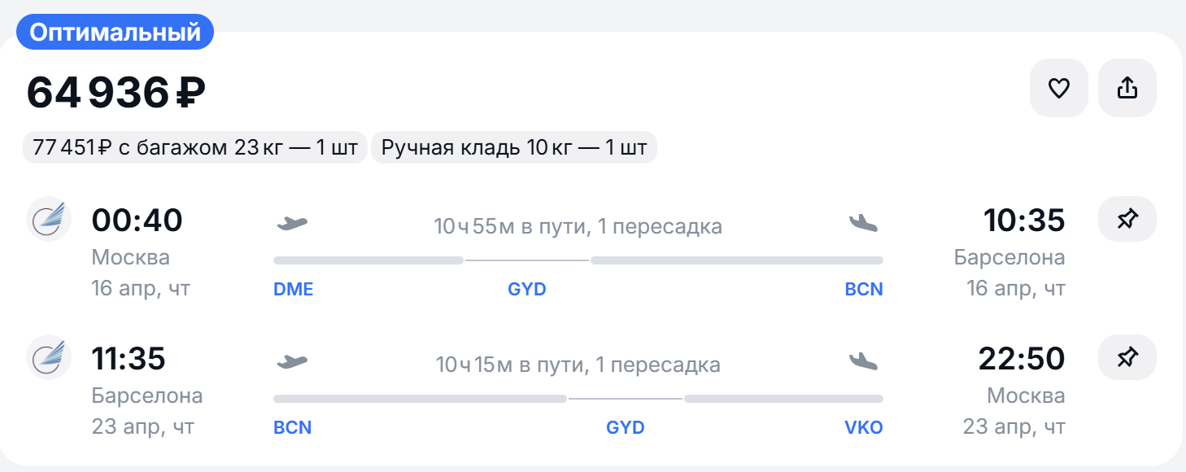Pin the Barcelona to Moscow return flight
The height and width of the screenshot is (472, 1186).
(x=1127, y=357)
